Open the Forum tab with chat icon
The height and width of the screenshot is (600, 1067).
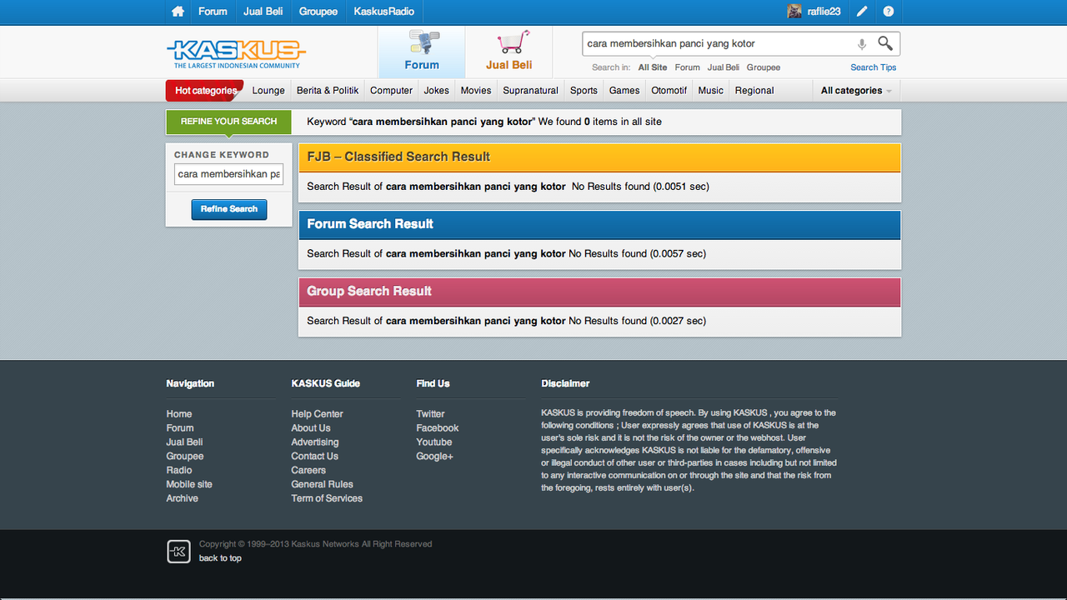(x=422, y=52)
